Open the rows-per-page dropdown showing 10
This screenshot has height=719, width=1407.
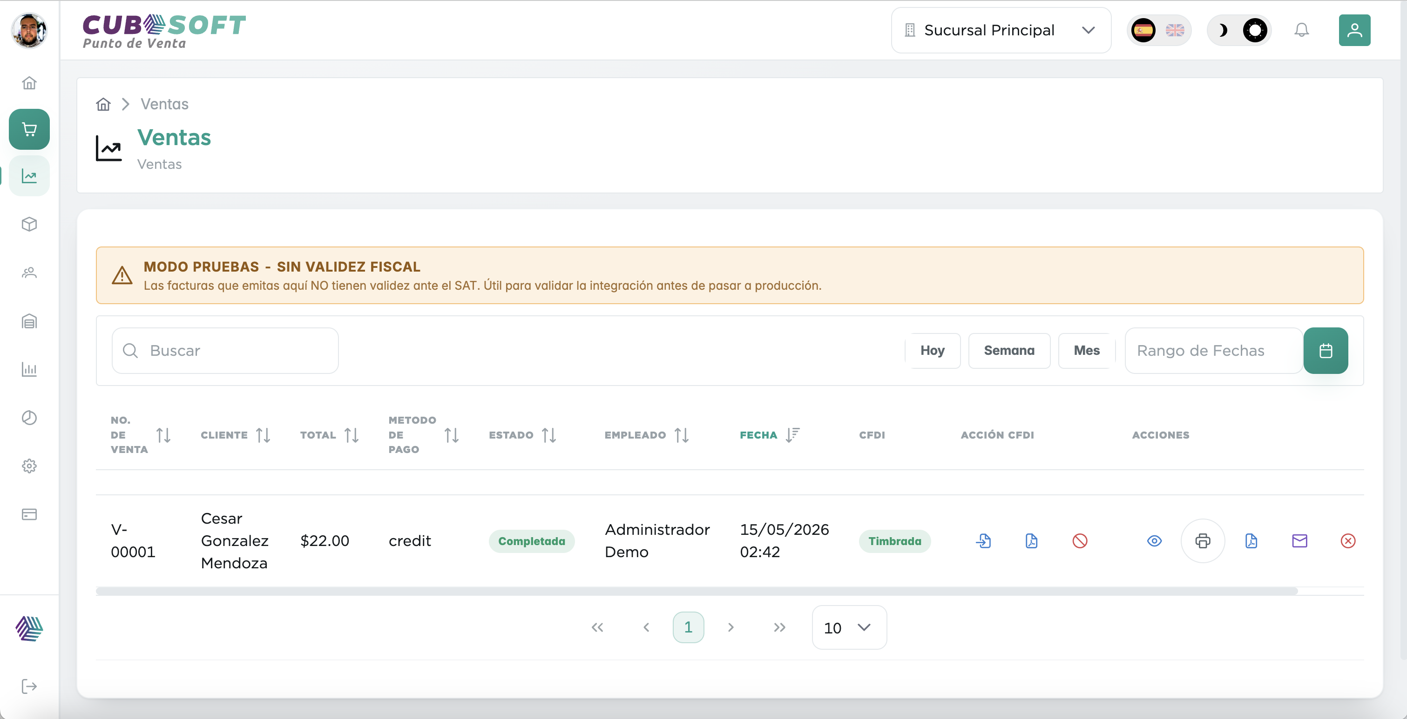point(849,627)
